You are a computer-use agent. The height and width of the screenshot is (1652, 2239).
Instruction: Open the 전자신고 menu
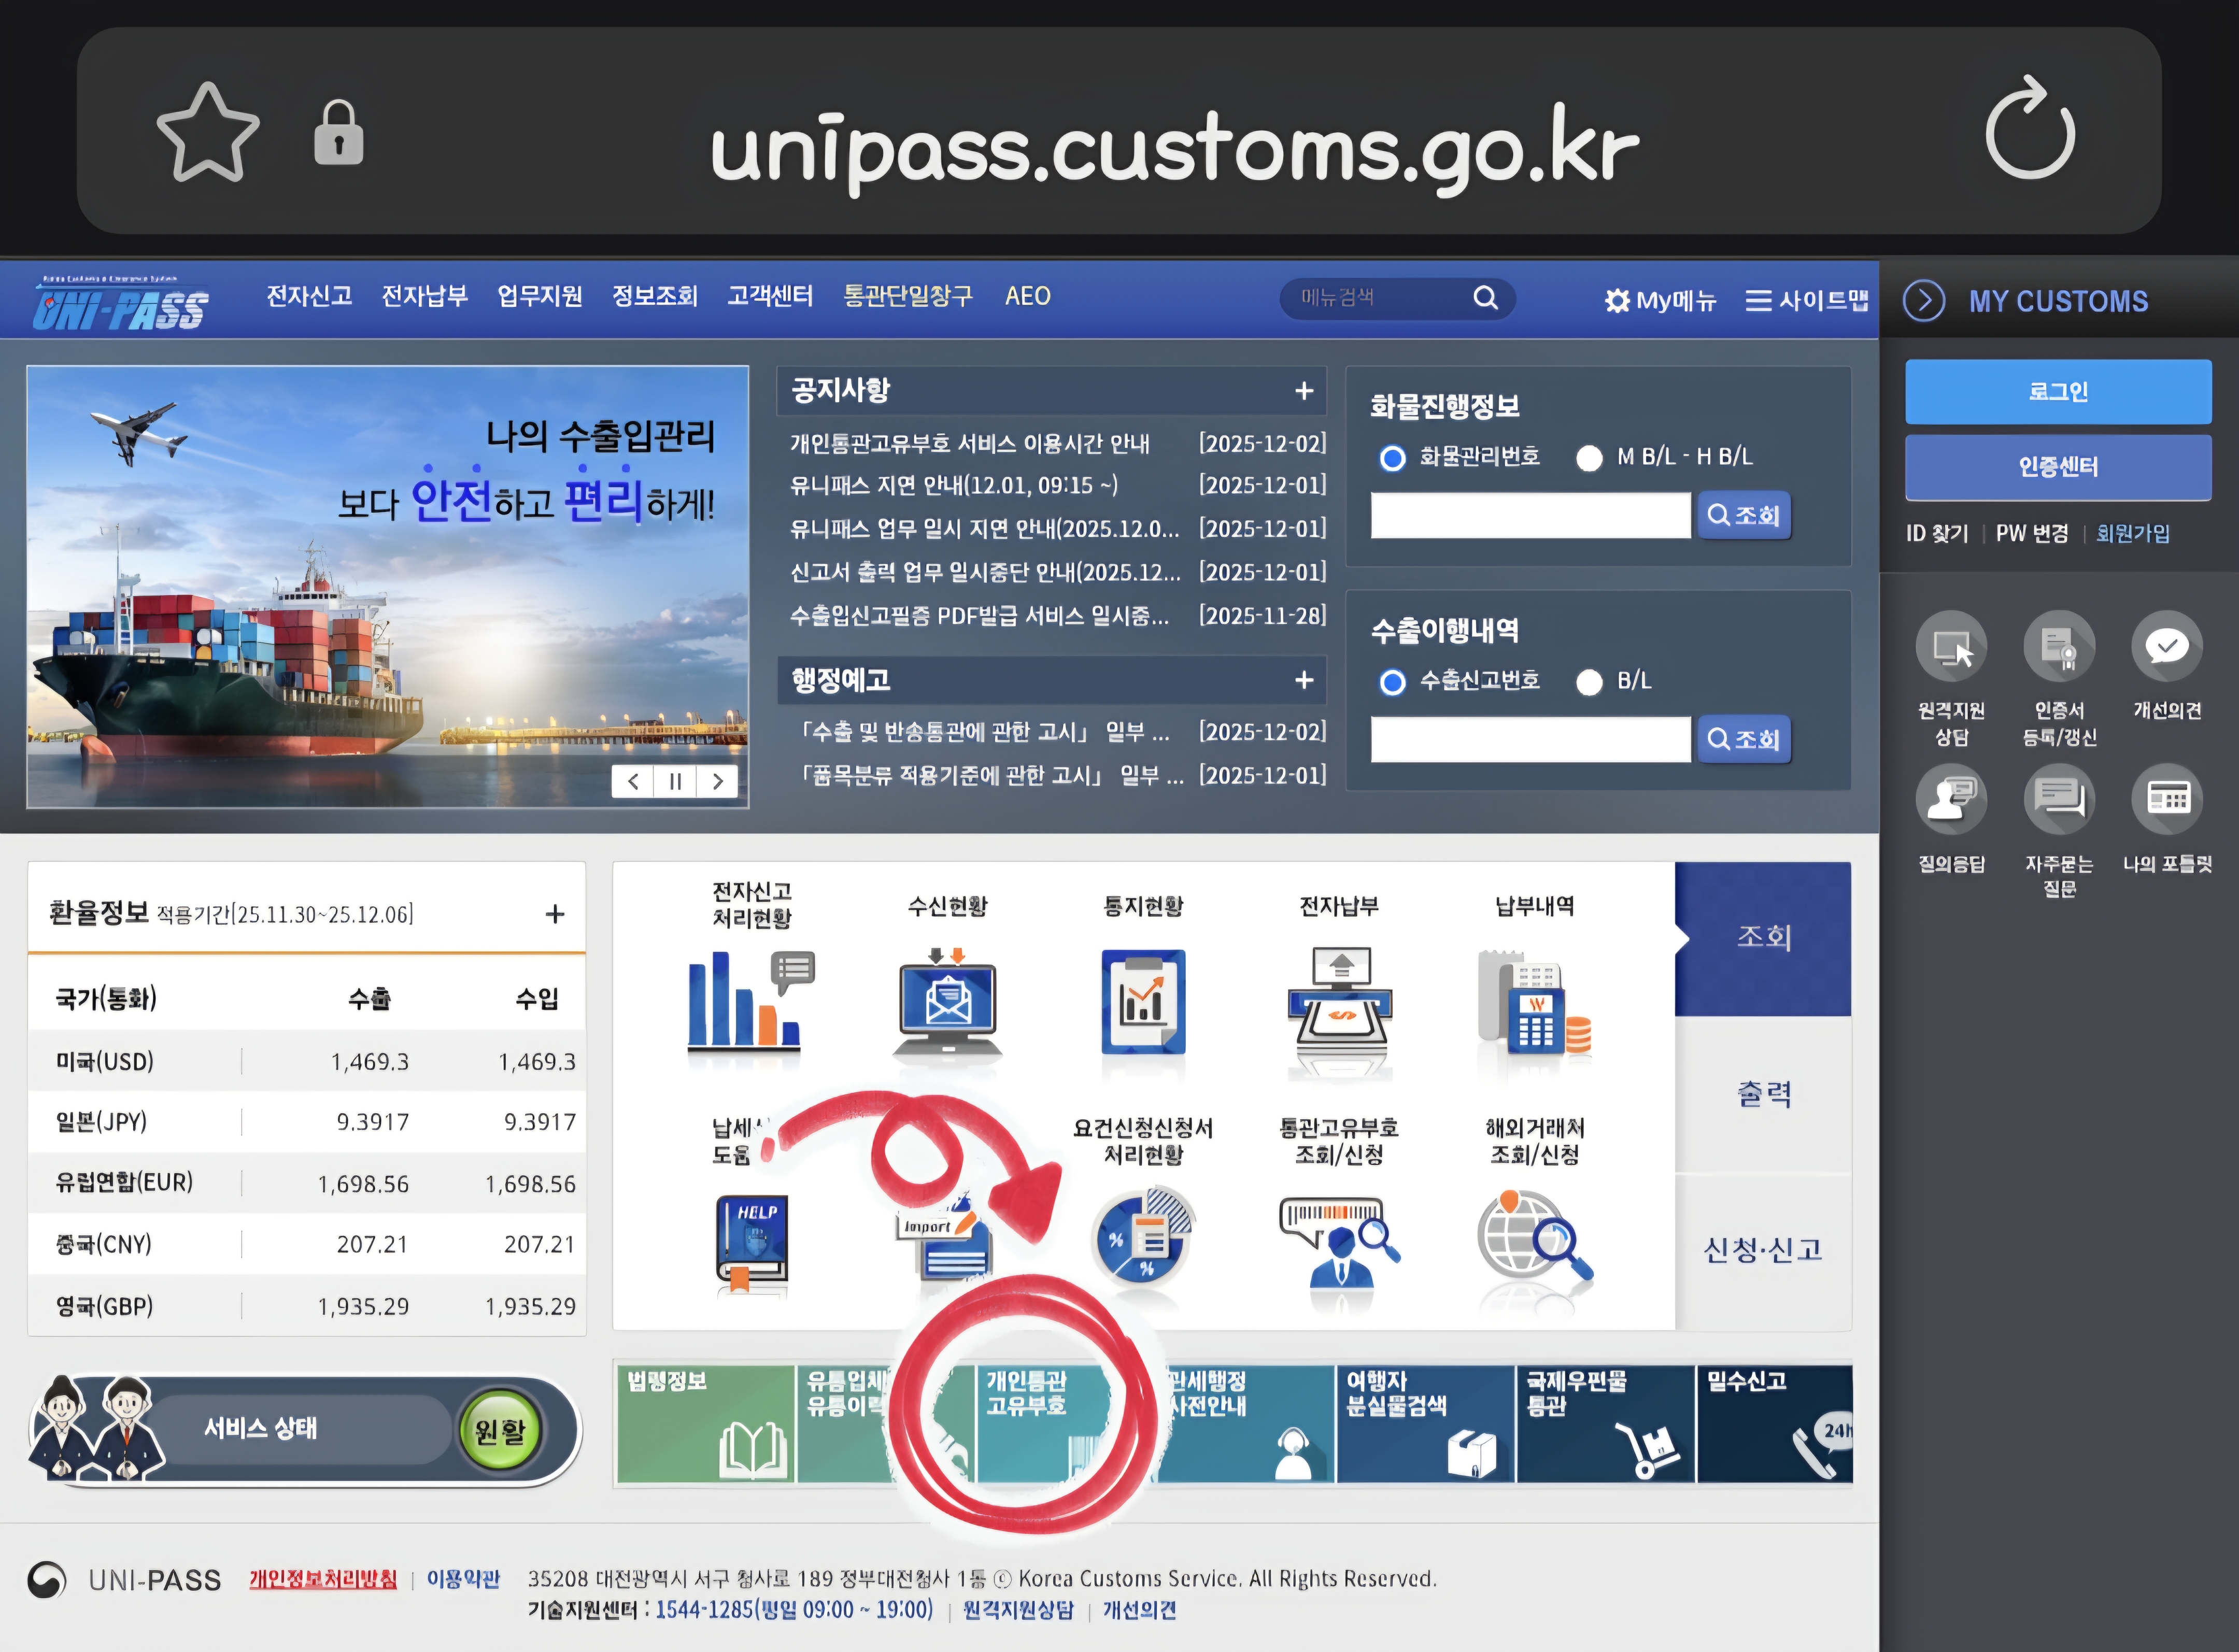309,296
